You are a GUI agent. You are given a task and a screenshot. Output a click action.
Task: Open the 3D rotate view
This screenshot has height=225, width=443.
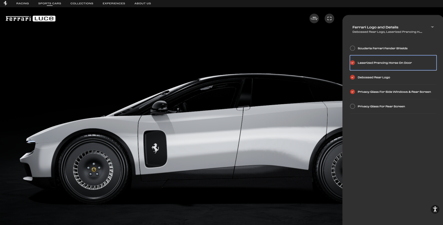point(314,18)
